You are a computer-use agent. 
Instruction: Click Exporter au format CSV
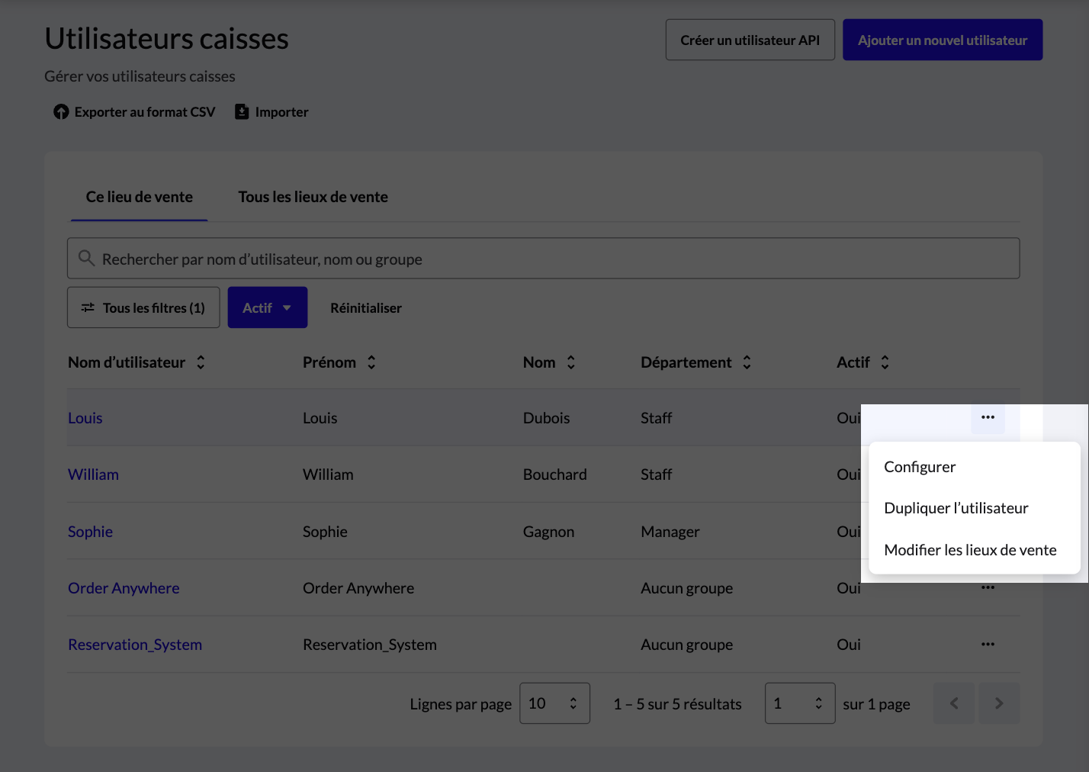coord(145,112)
